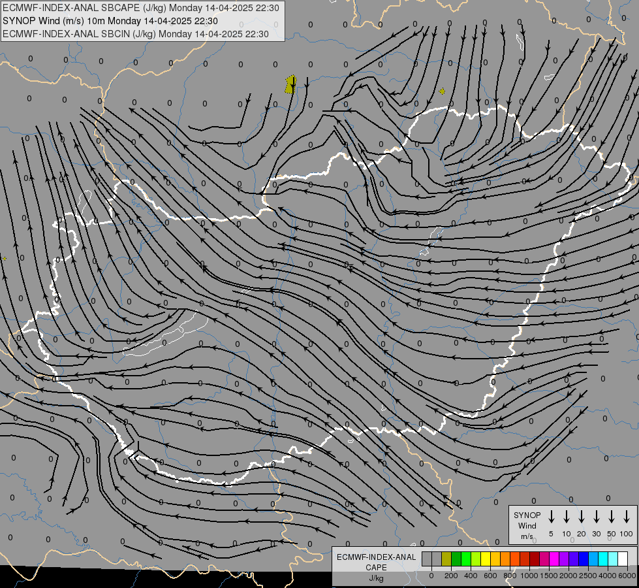
Task: Click the '4000' tick on the CAPE scale
Action: click(x=608, y=576)
